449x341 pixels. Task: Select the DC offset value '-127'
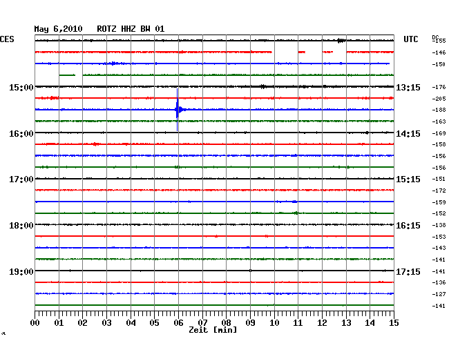pyautogui.click(x=439, y=294)
